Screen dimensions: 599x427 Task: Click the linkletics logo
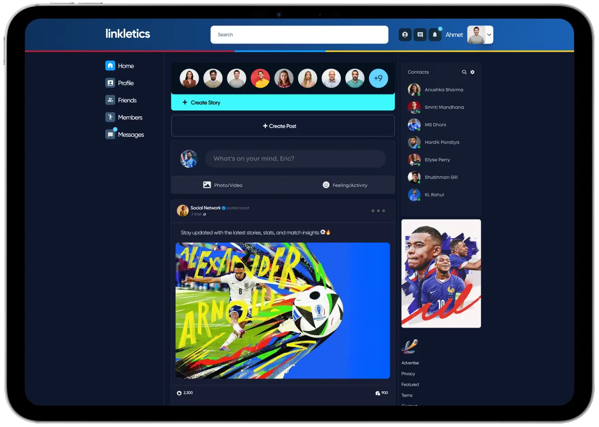(x=128, y=34)
